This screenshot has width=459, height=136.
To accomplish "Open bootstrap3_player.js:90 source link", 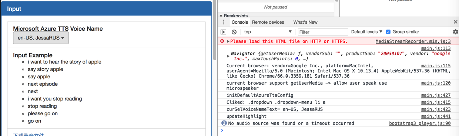I will pyautogui.click(x=420, y=123).
